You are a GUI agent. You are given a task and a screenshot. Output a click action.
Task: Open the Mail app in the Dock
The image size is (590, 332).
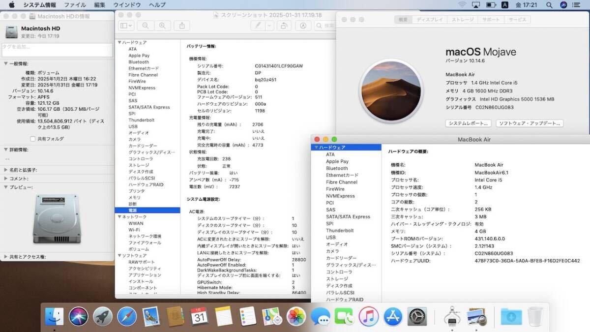151,316
